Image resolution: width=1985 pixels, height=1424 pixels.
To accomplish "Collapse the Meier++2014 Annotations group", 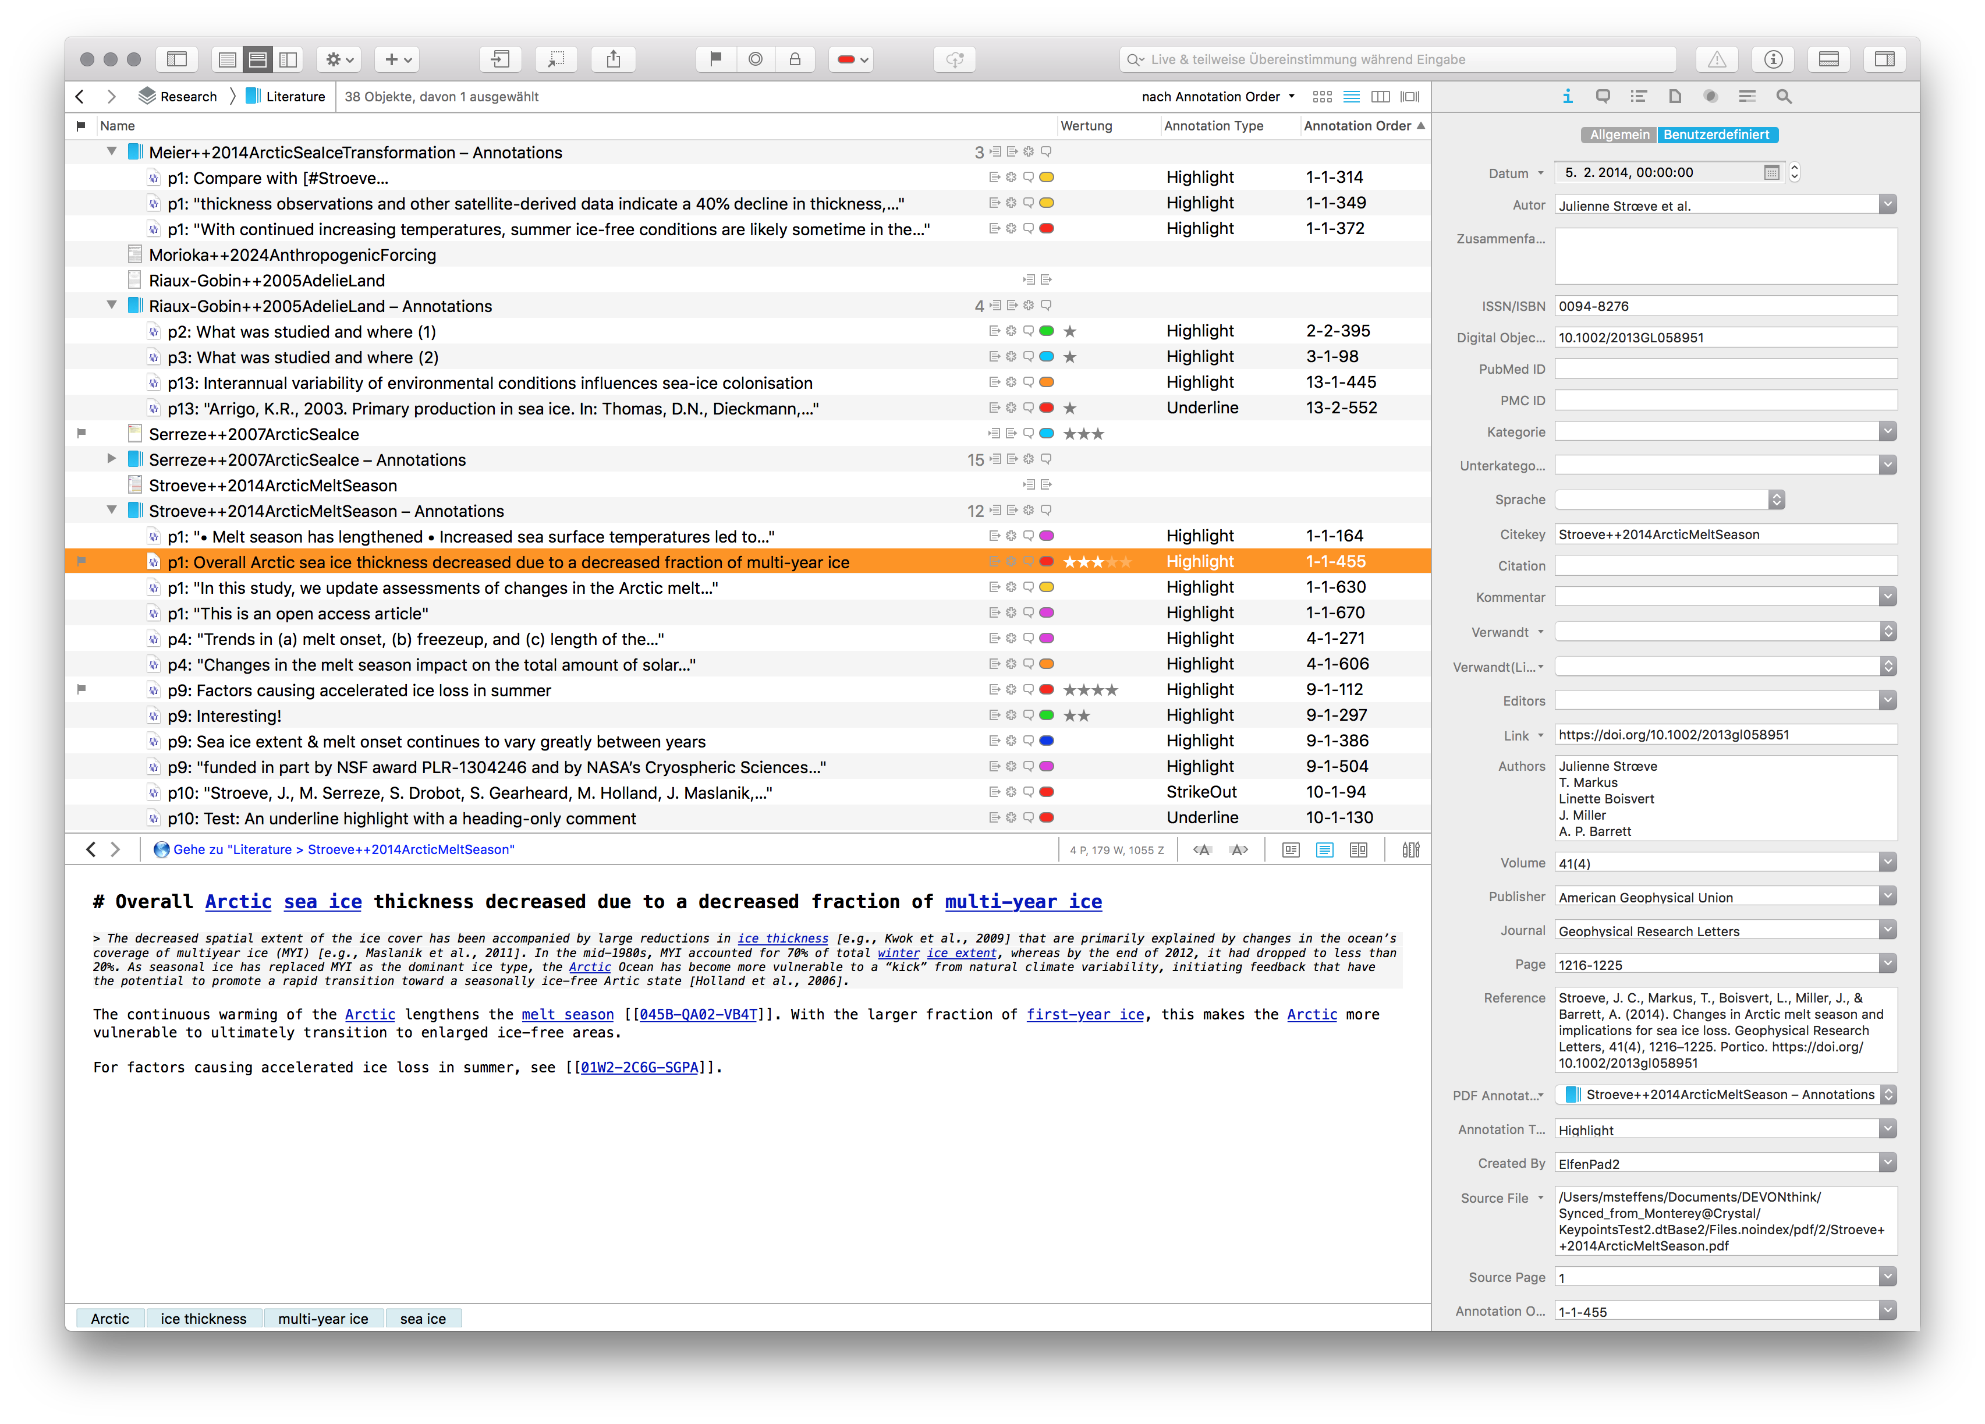I will point(111,151).
